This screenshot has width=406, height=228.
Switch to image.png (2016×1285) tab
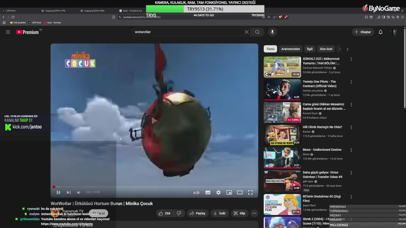pos(98,11)
